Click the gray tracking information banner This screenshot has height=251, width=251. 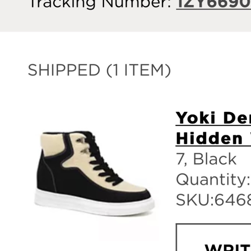125,16
